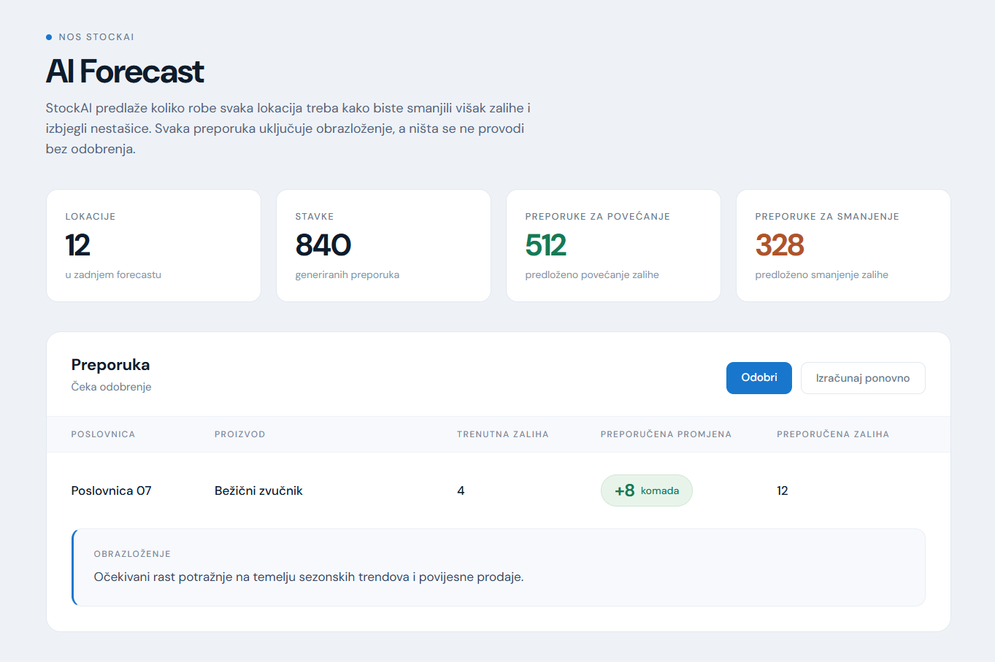
Task: Click the PREPORUČENA ZALIHA column header
Action: [833, 434]
